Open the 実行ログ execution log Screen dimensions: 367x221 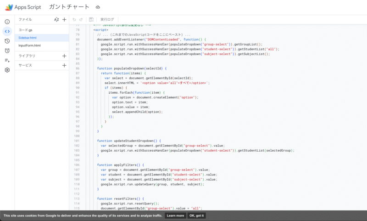point(107,20)
